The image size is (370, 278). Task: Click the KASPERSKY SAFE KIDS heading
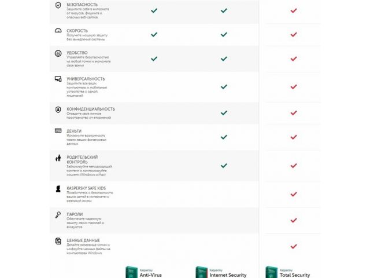(x=90, y=188)
